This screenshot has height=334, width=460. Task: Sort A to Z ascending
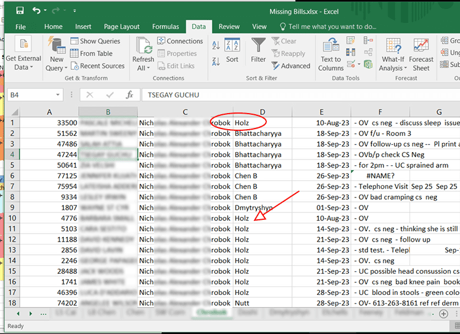click(216, 45)
